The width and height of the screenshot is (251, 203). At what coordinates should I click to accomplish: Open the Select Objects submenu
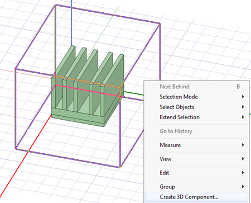[x=197, y=107]
